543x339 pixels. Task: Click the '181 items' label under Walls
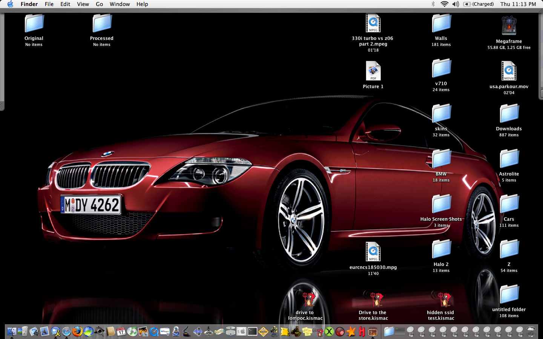(x=441, y=44)
